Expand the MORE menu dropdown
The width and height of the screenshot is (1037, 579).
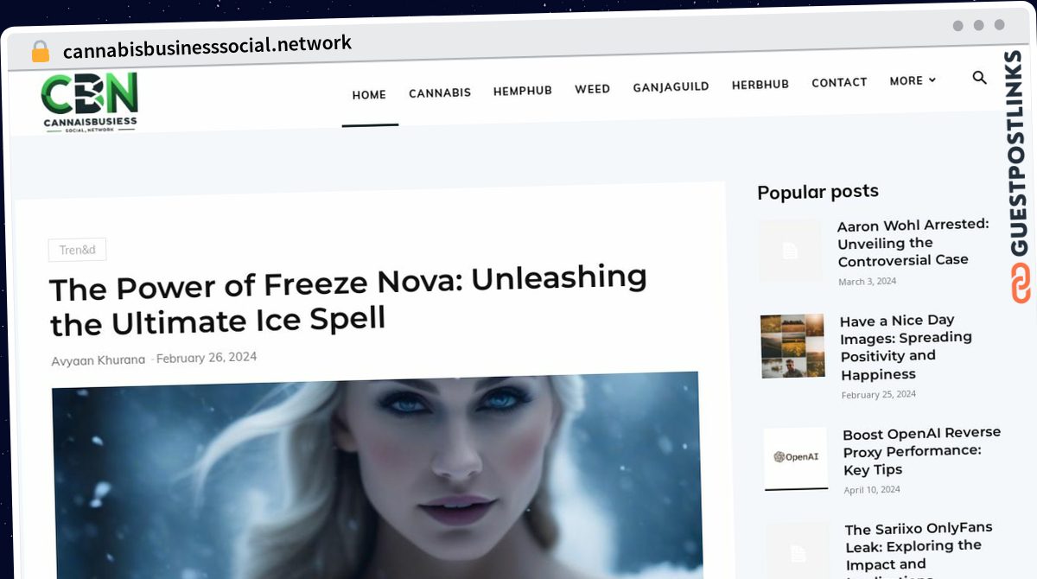(913, 80)
